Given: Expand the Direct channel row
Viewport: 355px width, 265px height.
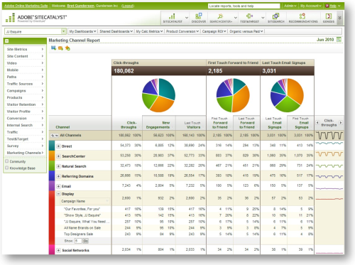Looking at the screenshot, I should 58,146.
